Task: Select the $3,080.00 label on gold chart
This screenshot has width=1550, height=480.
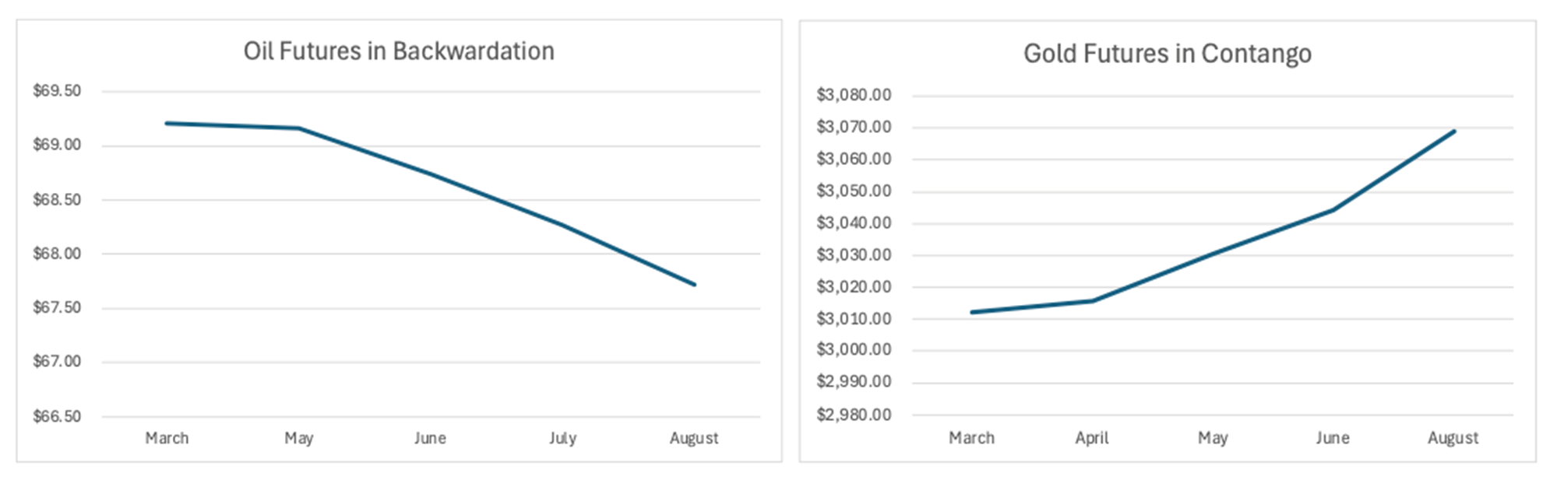Action: click(x=854, y=95)
